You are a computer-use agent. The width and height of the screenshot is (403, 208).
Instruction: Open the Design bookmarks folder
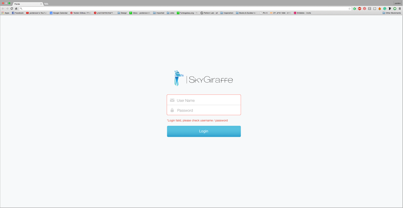tap(122, 13)
